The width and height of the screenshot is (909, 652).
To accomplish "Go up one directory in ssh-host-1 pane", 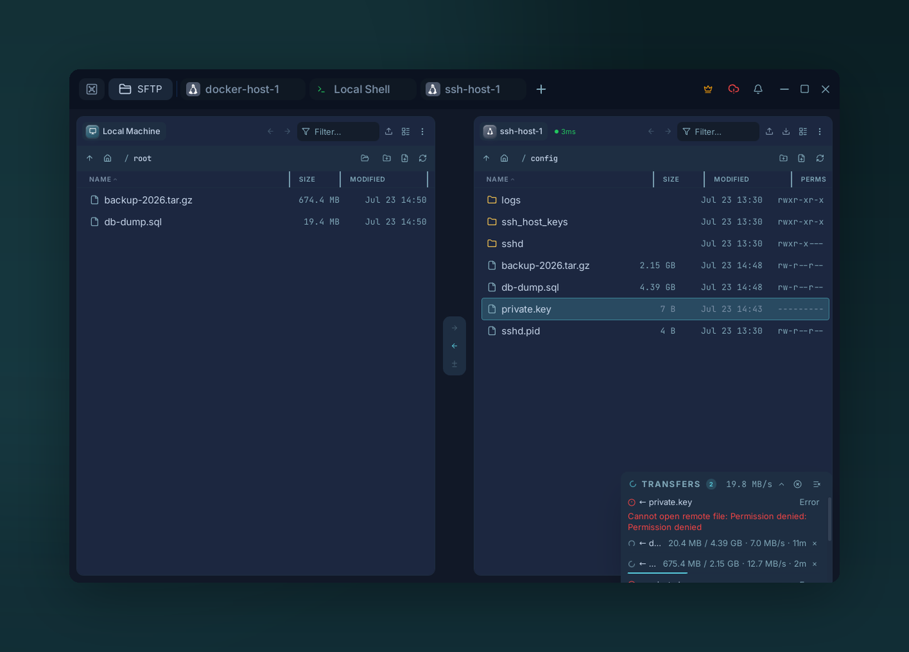I will [x=486, y=158].
